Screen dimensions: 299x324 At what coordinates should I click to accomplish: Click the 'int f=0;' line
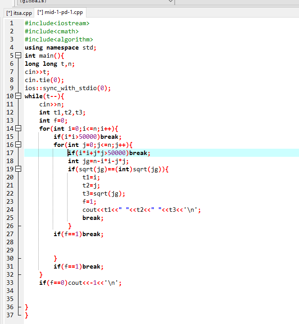(x=53, y=120)
